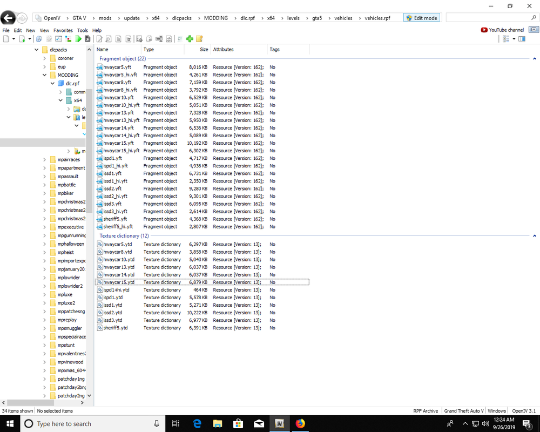Expand the mpbattle folder
This screenshot has width=540, height=432.
tap(44, 185)
